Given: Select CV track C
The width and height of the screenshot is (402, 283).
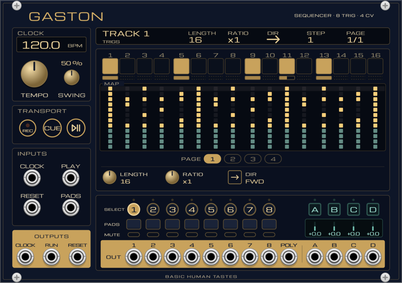Looking at the screenshot, I should 354,210.
